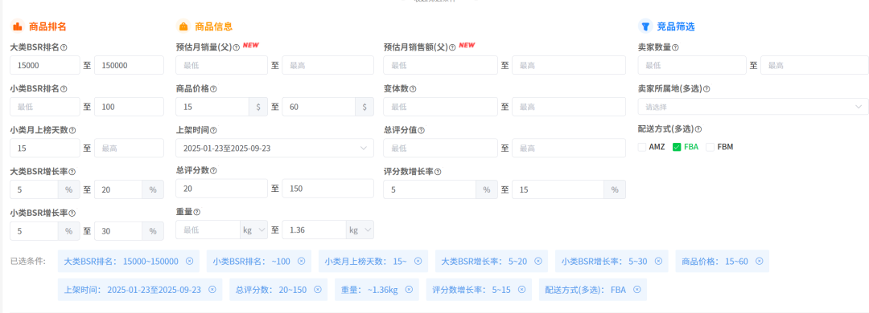Remove the 小类BSR排名 ~100 condition tag

301,261
